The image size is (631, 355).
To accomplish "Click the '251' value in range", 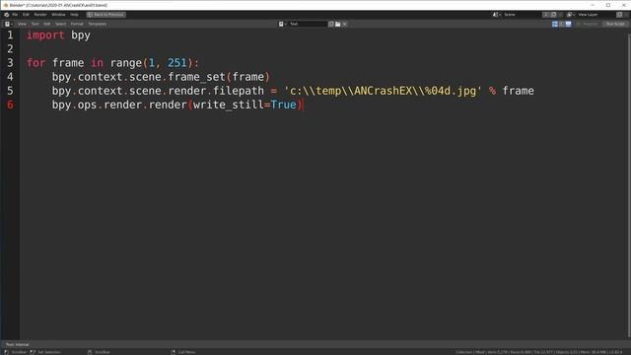I will [177, 63].
